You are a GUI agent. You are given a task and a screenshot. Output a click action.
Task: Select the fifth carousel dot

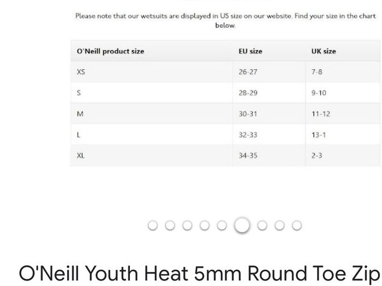coord(222,226)
